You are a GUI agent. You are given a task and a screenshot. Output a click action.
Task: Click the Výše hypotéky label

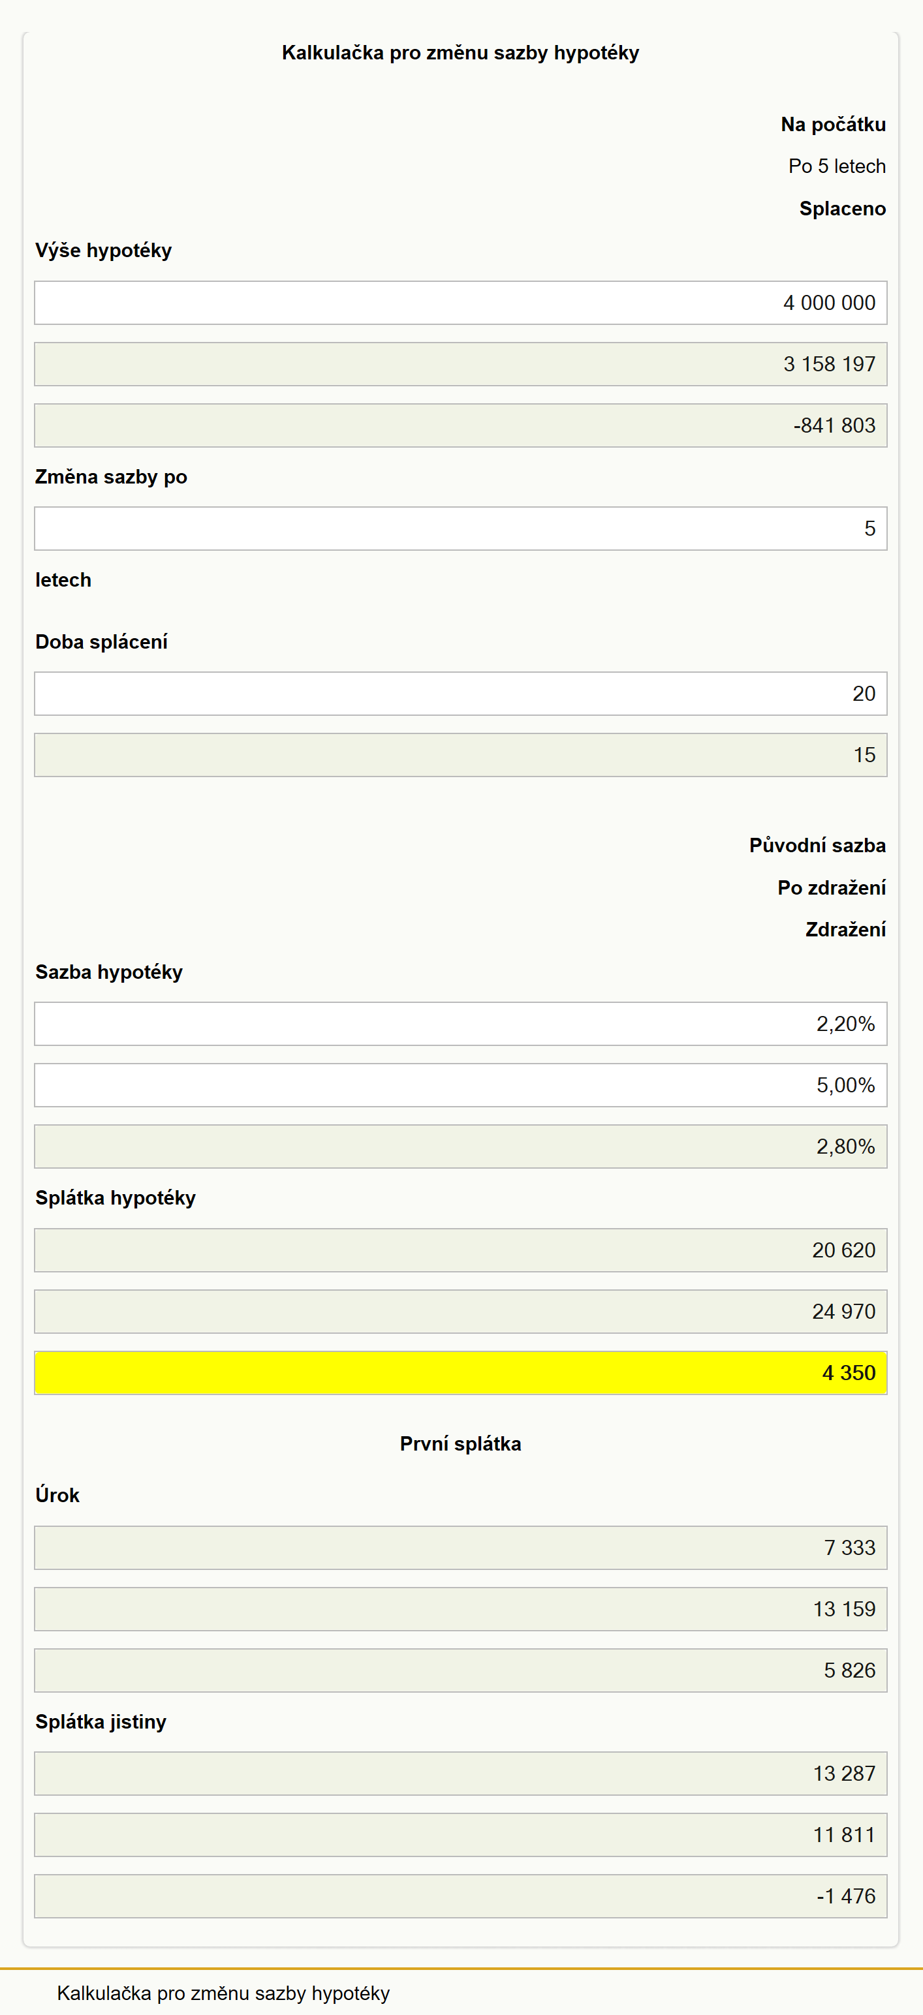click(103, 251)
